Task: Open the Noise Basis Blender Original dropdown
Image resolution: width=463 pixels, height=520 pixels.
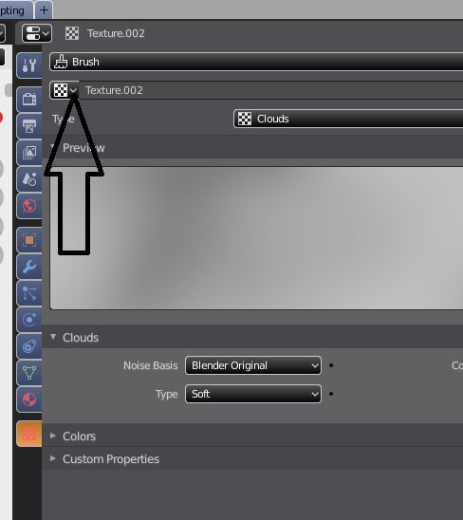Action: [x=253, y=365]
